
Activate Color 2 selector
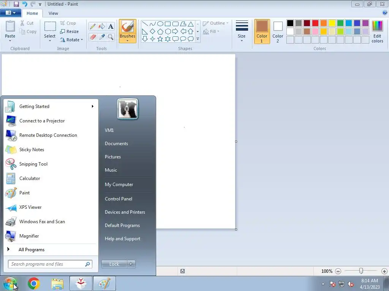point(278,31)
